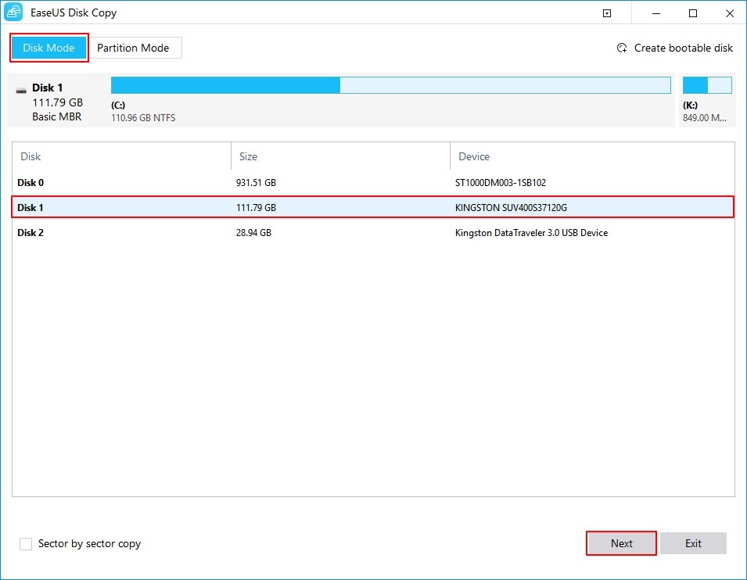The image size is (747, 580).
Task: Click the EaseUS Disk Copy app logo
Action: [x=13, y=13]
